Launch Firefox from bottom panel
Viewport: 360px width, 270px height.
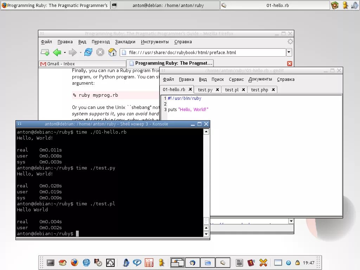click(75, 262)
